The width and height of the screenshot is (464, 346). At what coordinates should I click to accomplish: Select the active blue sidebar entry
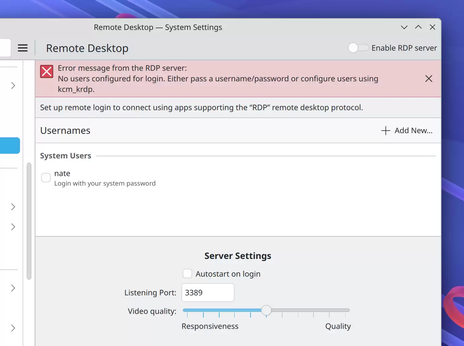(x=9, y=145)
